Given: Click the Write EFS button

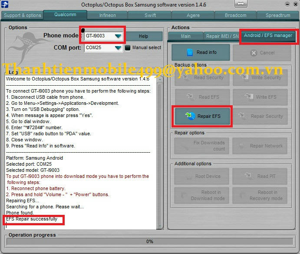Looking at the screenshot, I should [260, 97].
